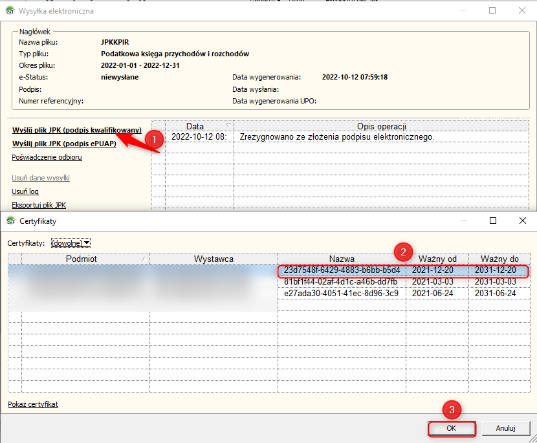Click the 2021-06-24 valid-from date cell
This screenshot has height=443, width=537.
(x=433, y=294)
